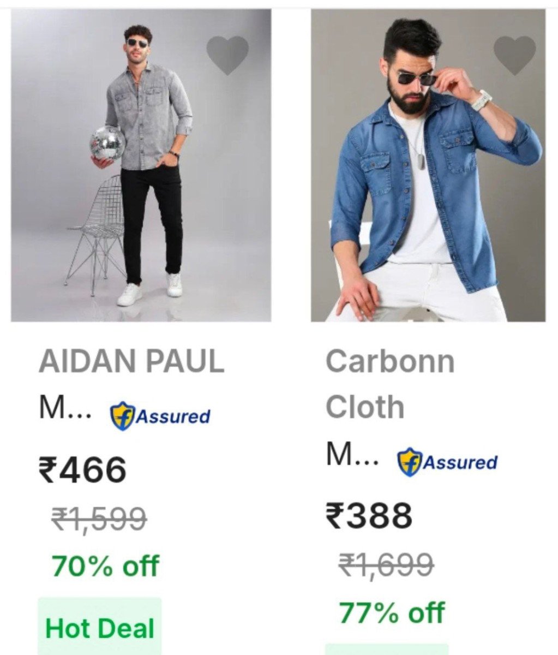This screenshot has height=655, width=558.
Task: Select the ₹466 price
Action: [82, 470]
